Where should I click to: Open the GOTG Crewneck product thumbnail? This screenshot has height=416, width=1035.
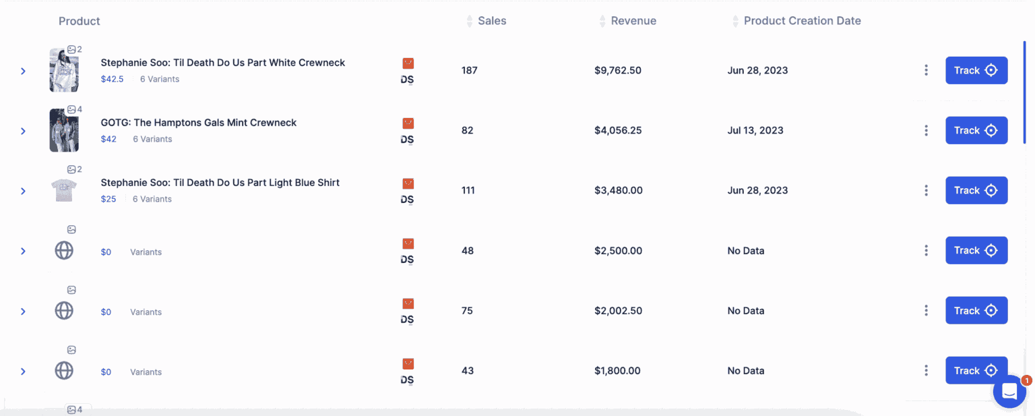64,129
